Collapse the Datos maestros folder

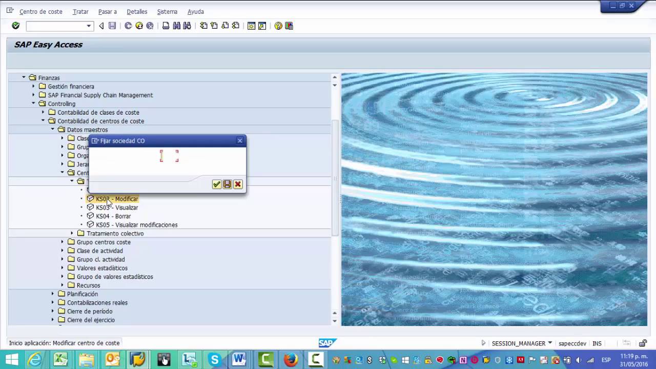(53, 130)
